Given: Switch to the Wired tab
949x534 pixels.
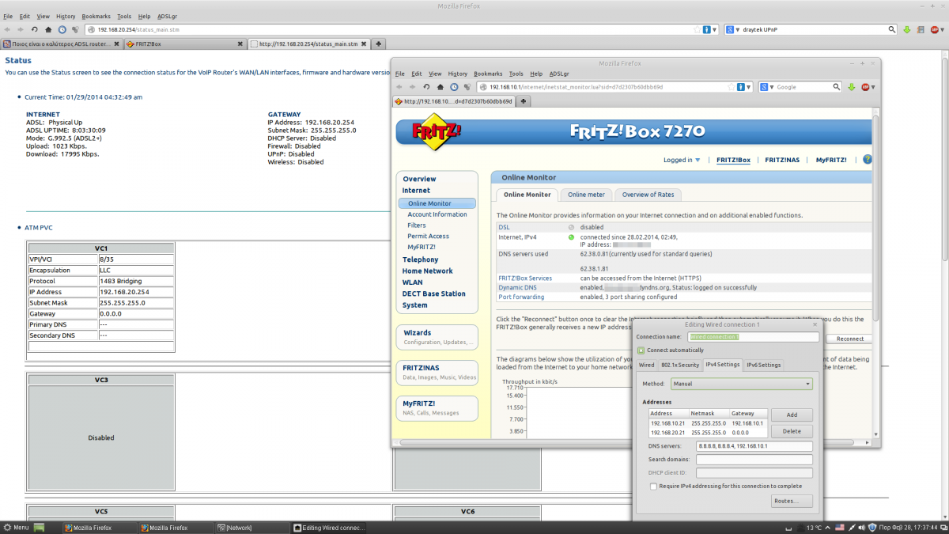Looking at the screenshot, I should coord(646,365).
